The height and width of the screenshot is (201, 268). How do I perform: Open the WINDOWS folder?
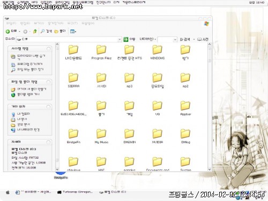pos(157,52)
